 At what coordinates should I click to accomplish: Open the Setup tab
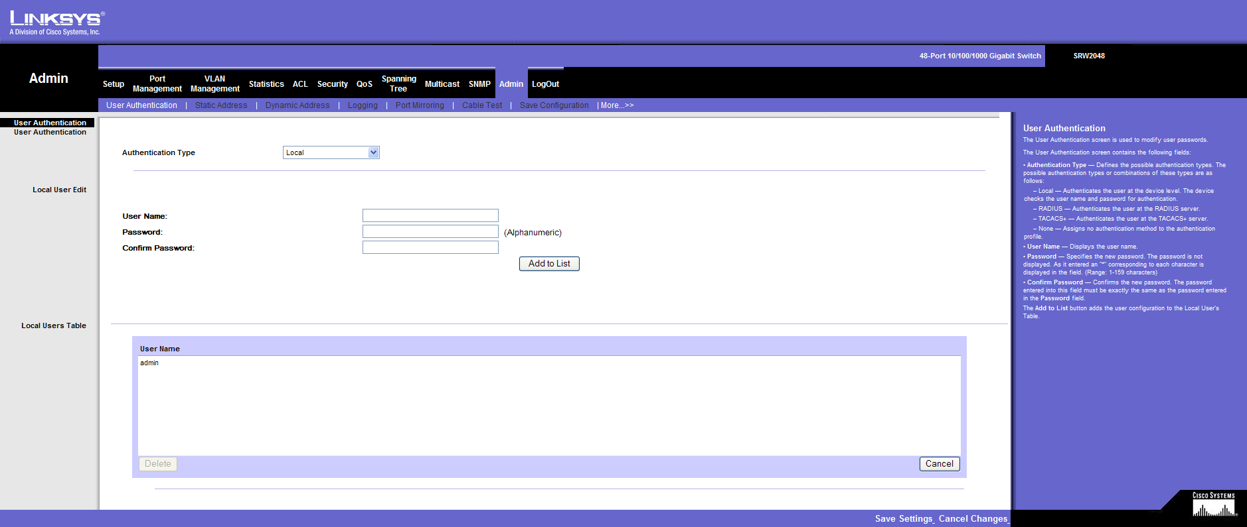point(114,84)
